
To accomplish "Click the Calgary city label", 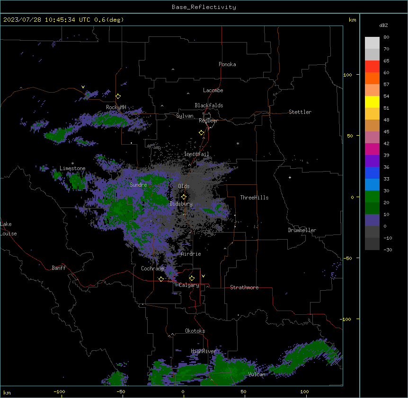I will pyautogui.click(x=189, y=285).
